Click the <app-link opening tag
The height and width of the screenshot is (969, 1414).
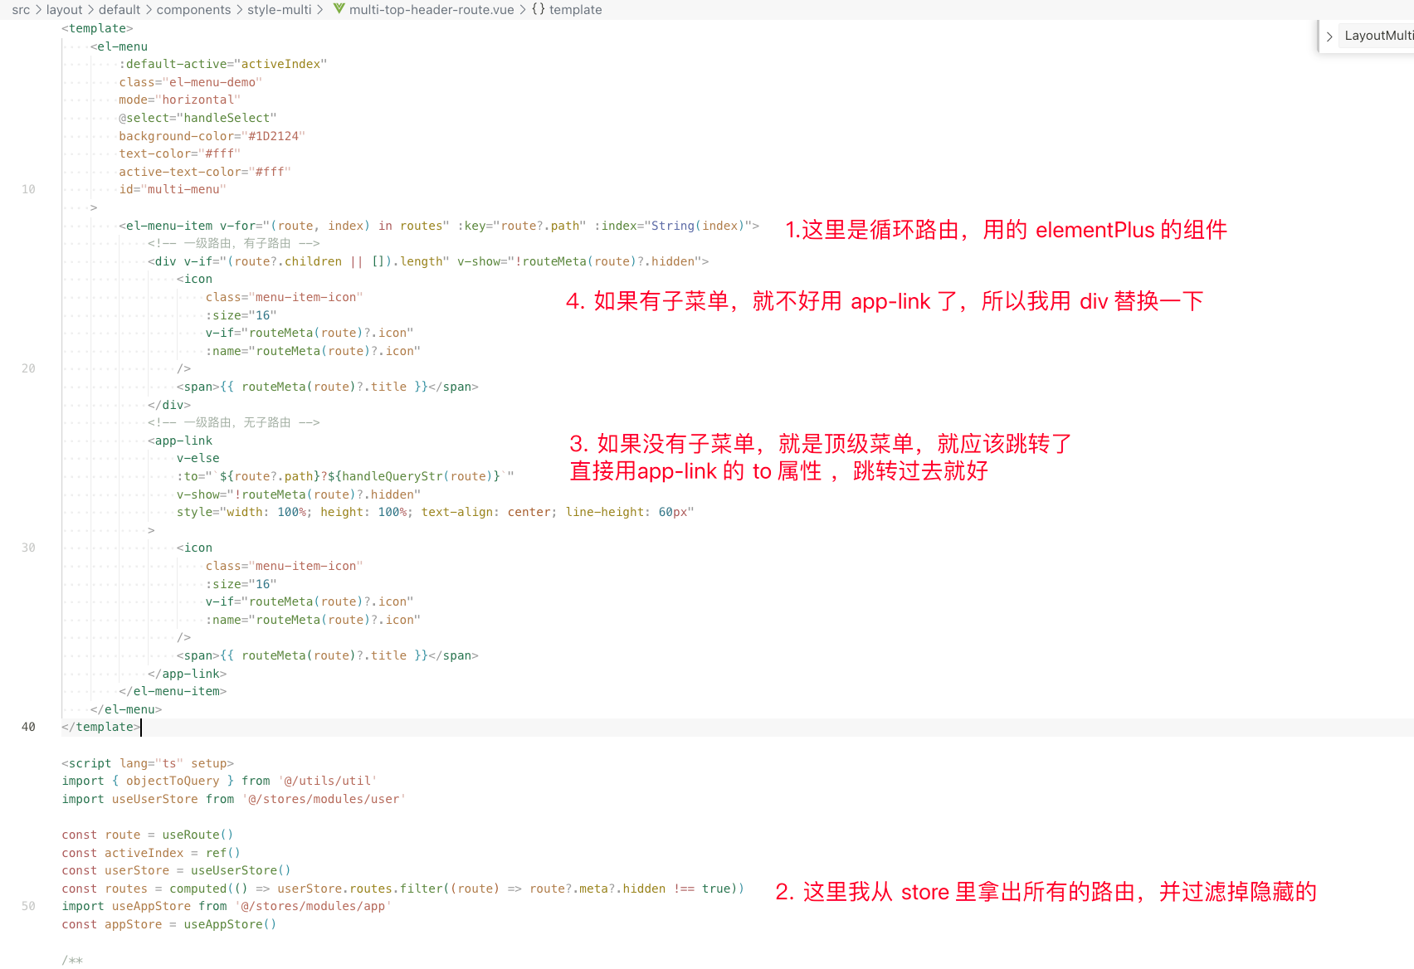pyautogui.click(x=180, y=441)
